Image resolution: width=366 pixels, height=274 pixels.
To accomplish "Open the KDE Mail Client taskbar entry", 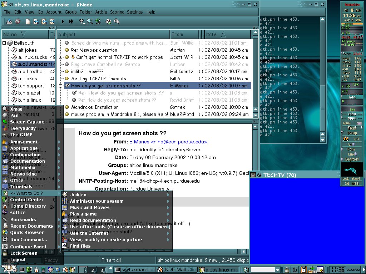I will pyautogui.click(x=177, y=270).
